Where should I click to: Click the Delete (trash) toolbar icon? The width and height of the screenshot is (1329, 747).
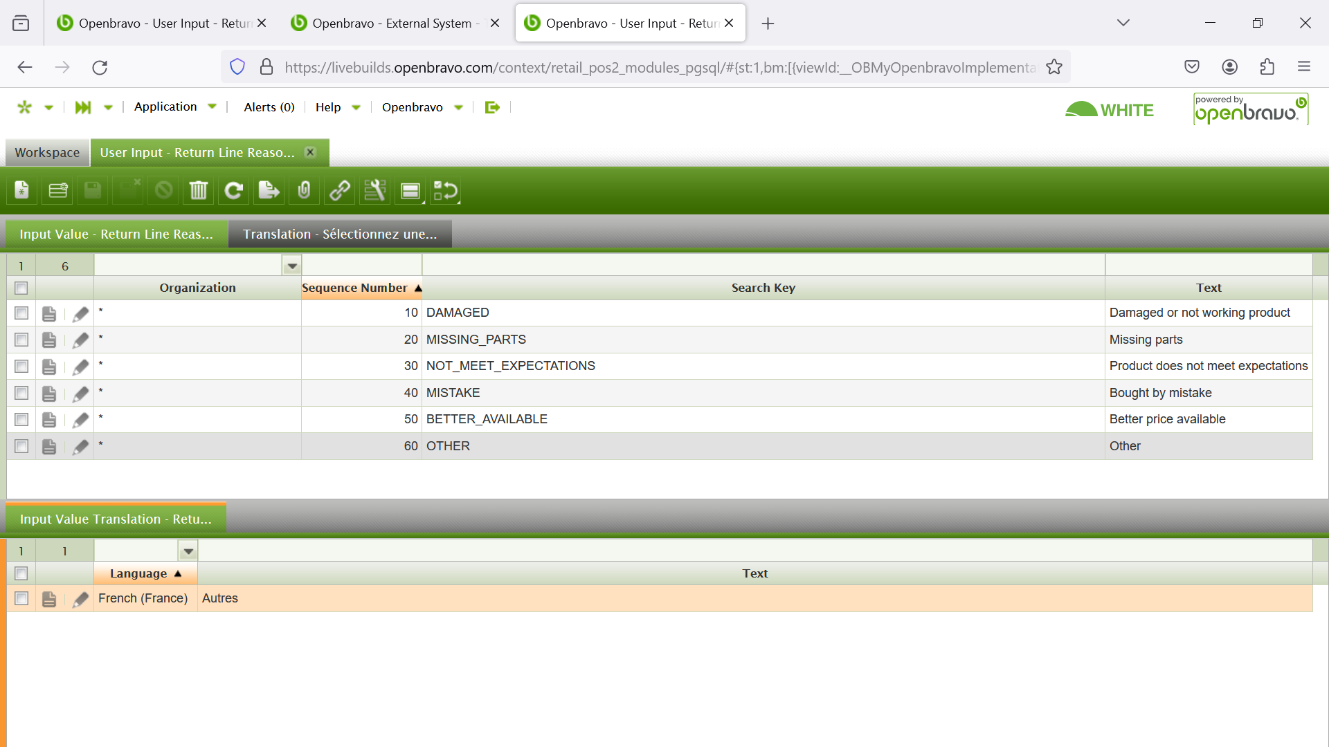199,190
